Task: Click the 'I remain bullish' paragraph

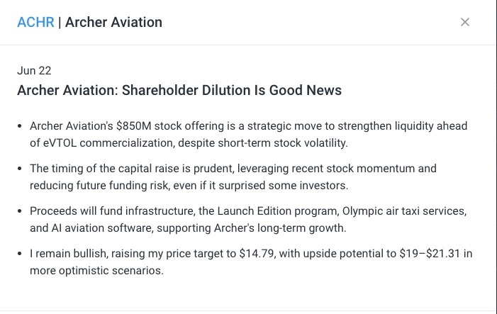Action: (x=251, y=262)
